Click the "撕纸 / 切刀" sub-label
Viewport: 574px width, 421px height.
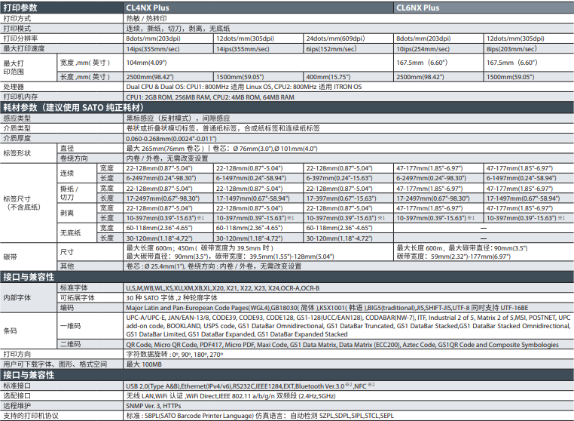[69, 193]
